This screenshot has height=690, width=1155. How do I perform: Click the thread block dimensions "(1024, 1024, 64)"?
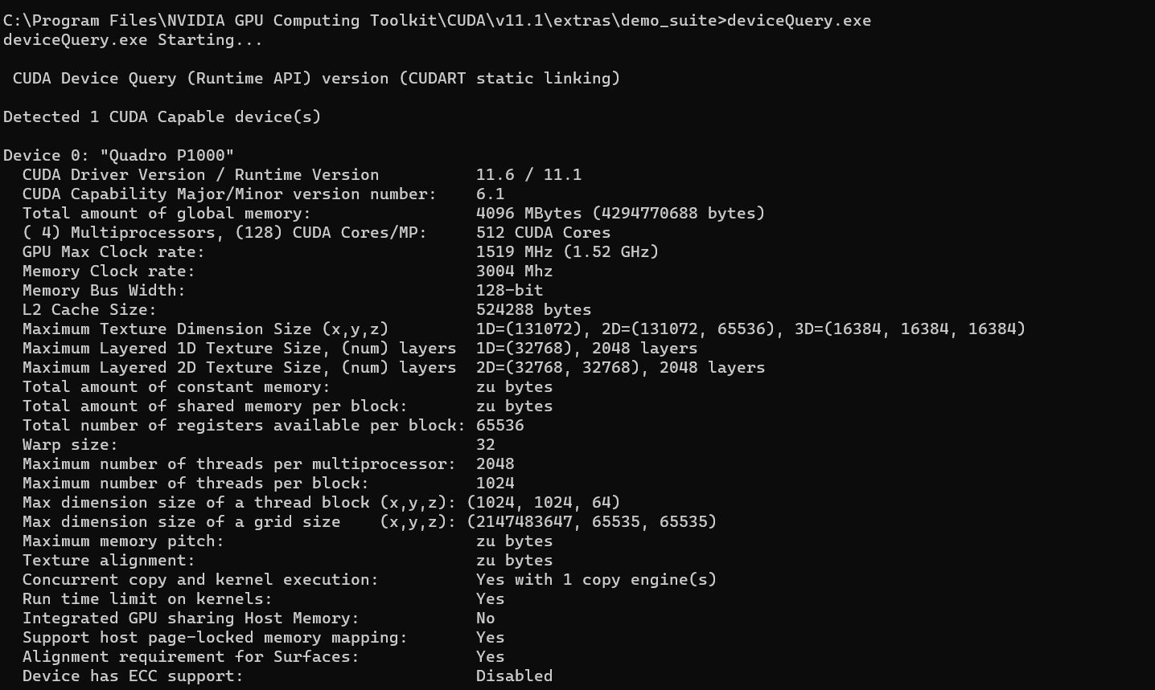coord(544,502)
